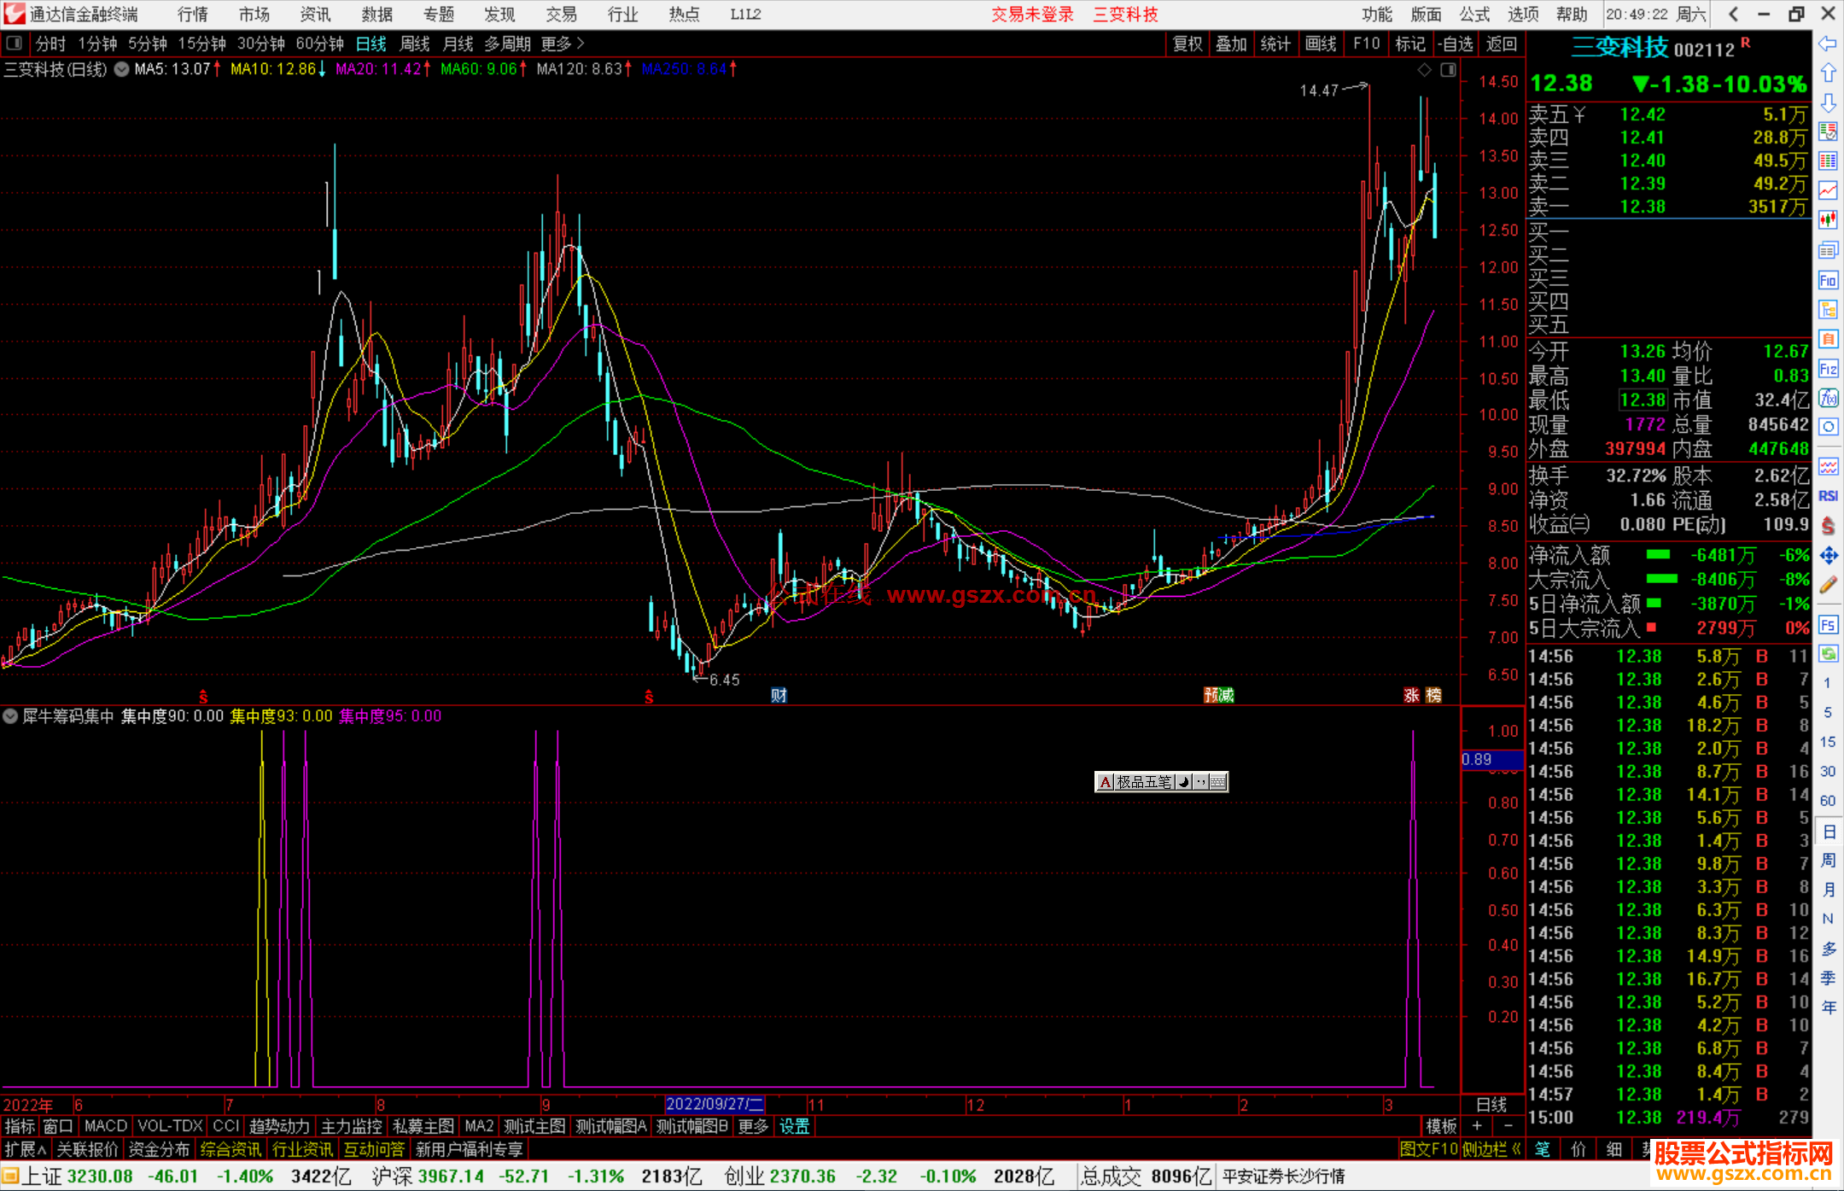Toggle the diamond marker icon above chart
Image resolution: width=1844 pixels, height=1191 pixels.
[1424, 70]
